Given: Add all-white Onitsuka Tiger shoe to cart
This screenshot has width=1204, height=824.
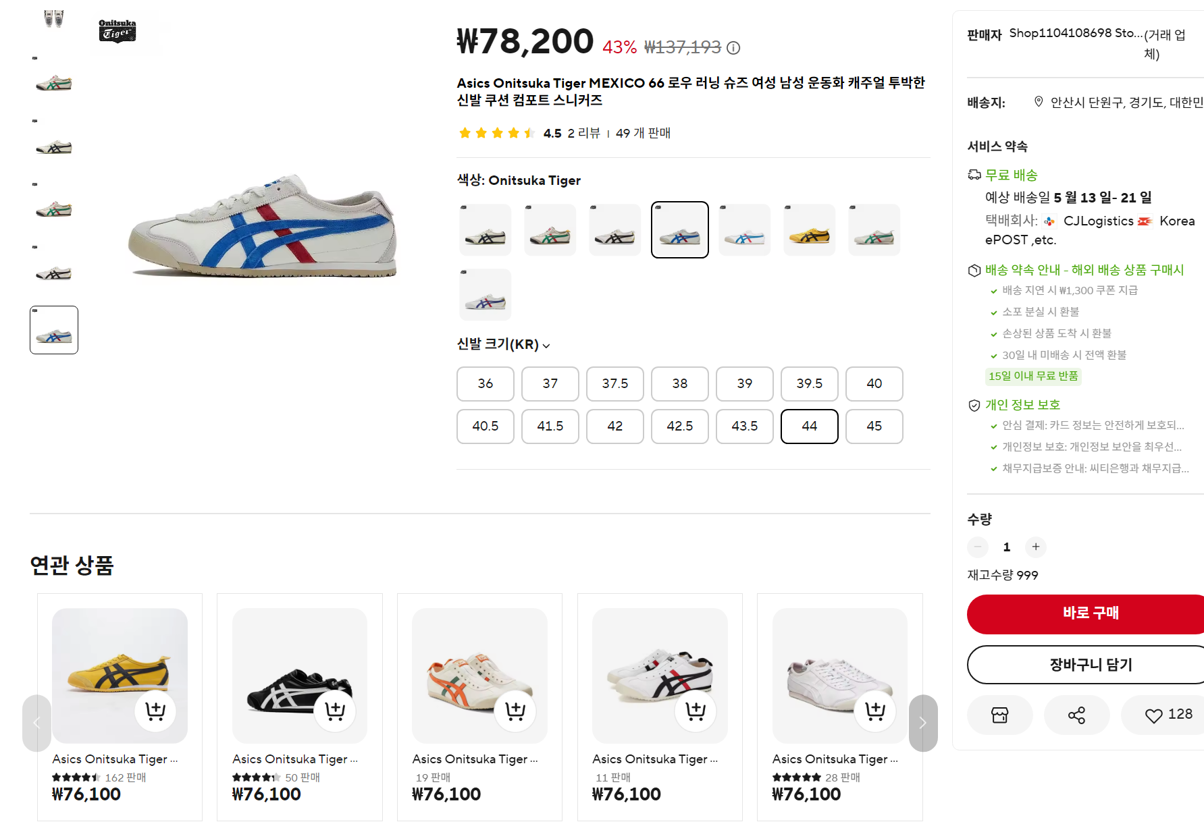Looking at the screenshot, I should (875, 710).
